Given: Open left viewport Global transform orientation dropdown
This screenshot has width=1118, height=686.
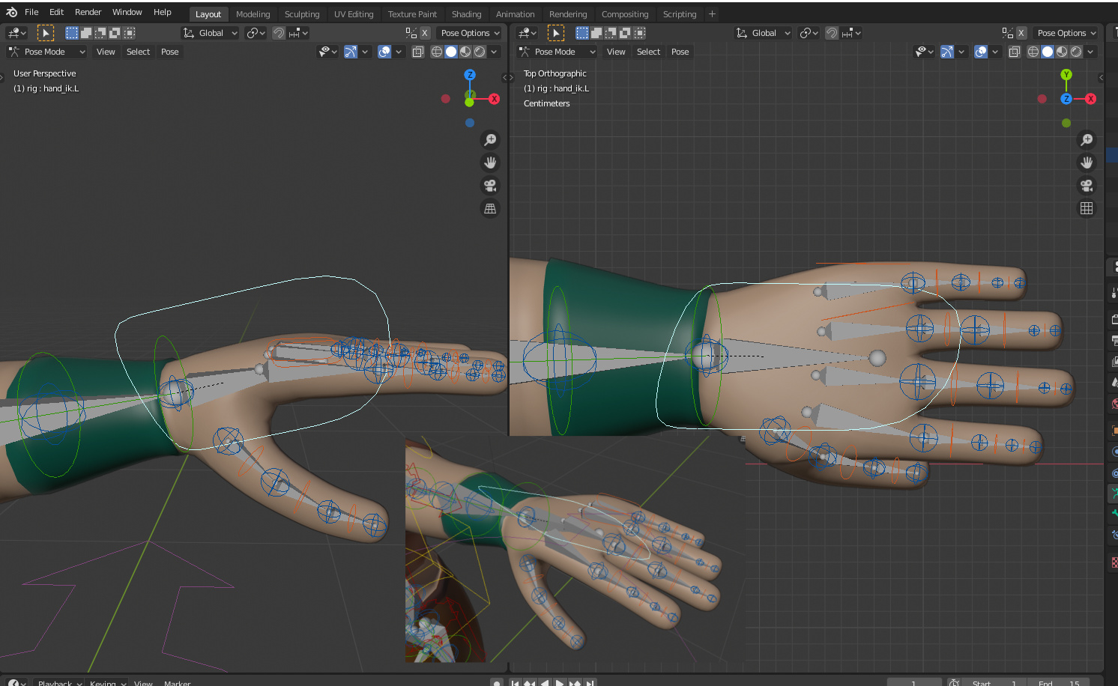Looking at the screenshot, I should (211, 33).
